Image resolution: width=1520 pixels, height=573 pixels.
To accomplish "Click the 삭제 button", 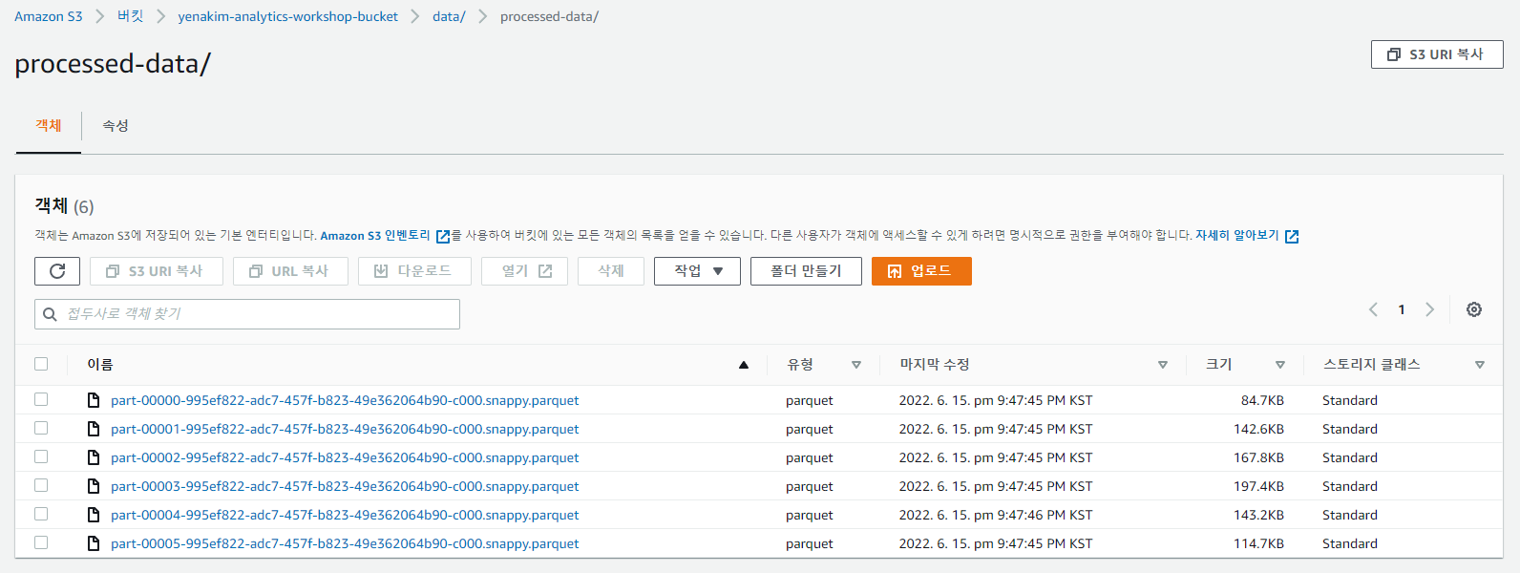I will (611, 271).
